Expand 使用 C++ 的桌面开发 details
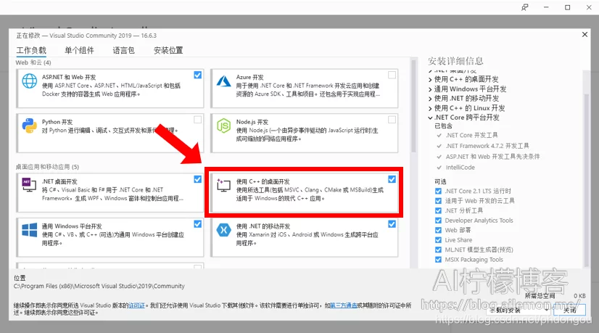The height and width of the screenshot is (333, 599). [x=430, y=80]
